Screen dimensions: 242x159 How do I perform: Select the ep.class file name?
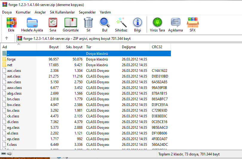coord(13,139)
